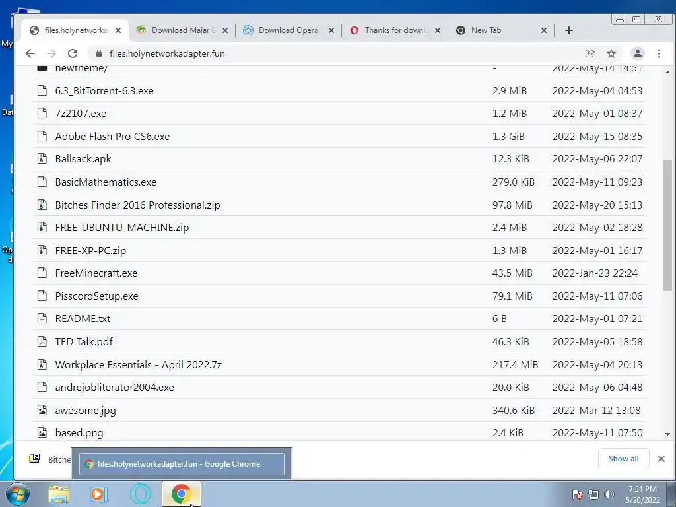Open a new tab with the plus button

click(568, 30)
